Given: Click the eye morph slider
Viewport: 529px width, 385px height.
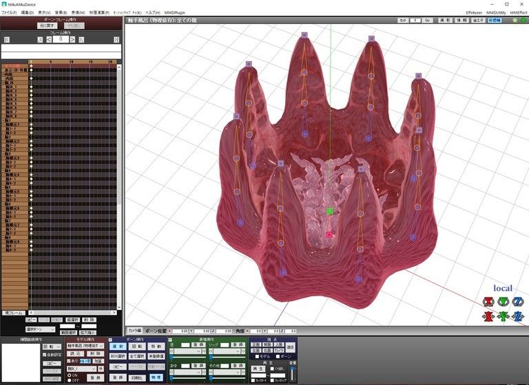Looking at the screenshot, I should tap(187, 357).
